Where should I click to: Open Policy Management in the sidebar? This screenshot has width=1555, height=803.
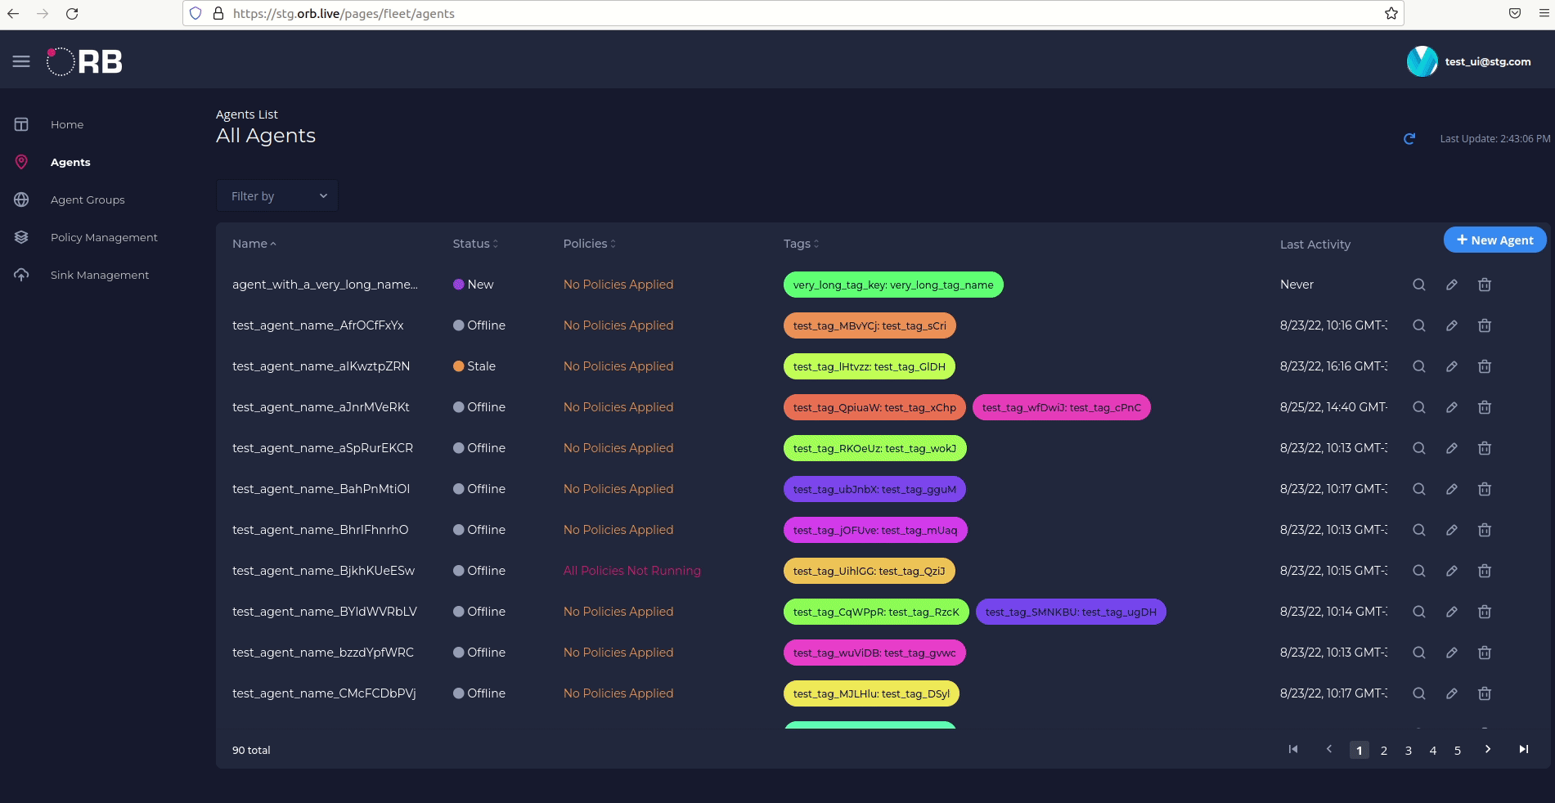click(x=104, y=237)
